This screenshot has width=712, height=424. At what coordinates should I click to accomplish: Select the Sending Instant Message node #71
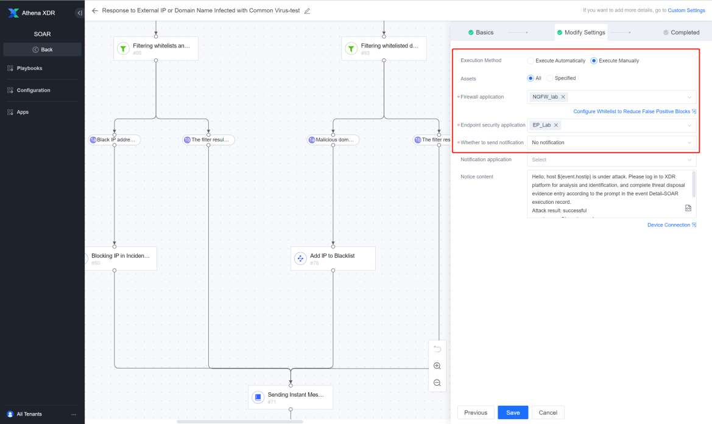pos(291,397)
